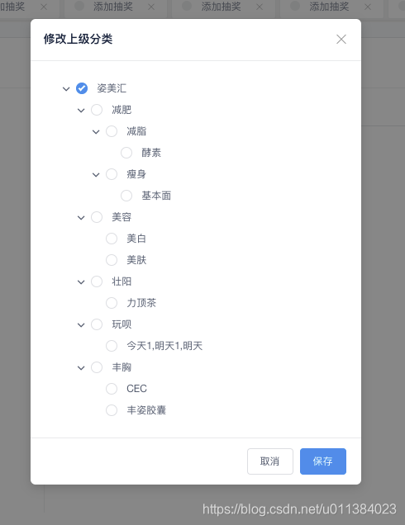
Task: Collapse the 美容 tree node
Action: point(81,218)
